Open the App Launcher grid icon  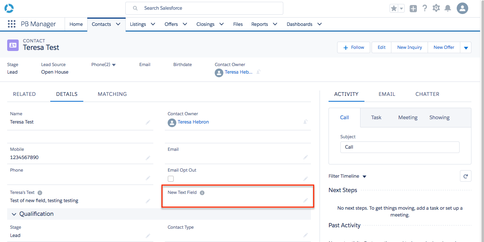coord(11,24)
